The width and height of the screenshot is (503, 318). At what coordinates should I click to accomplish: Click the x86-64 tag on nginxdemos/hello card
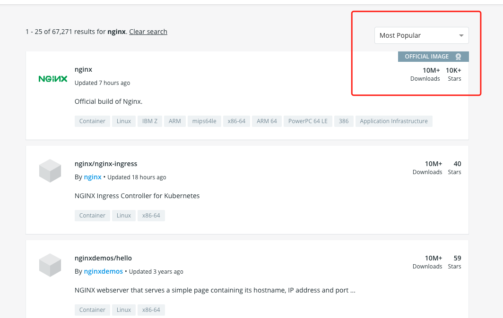151,310
